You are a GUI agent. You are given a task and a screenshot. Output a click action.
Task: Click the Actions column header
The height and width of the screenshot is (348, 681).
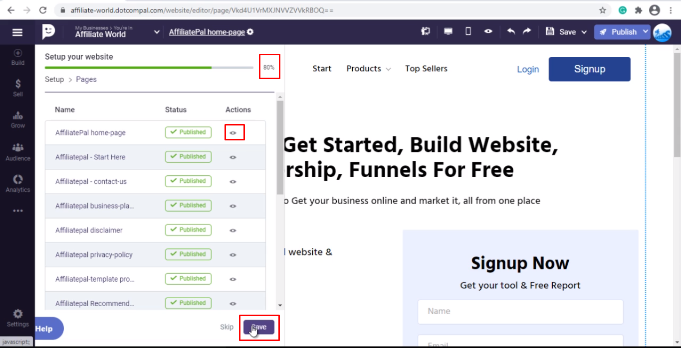point(238,110)
